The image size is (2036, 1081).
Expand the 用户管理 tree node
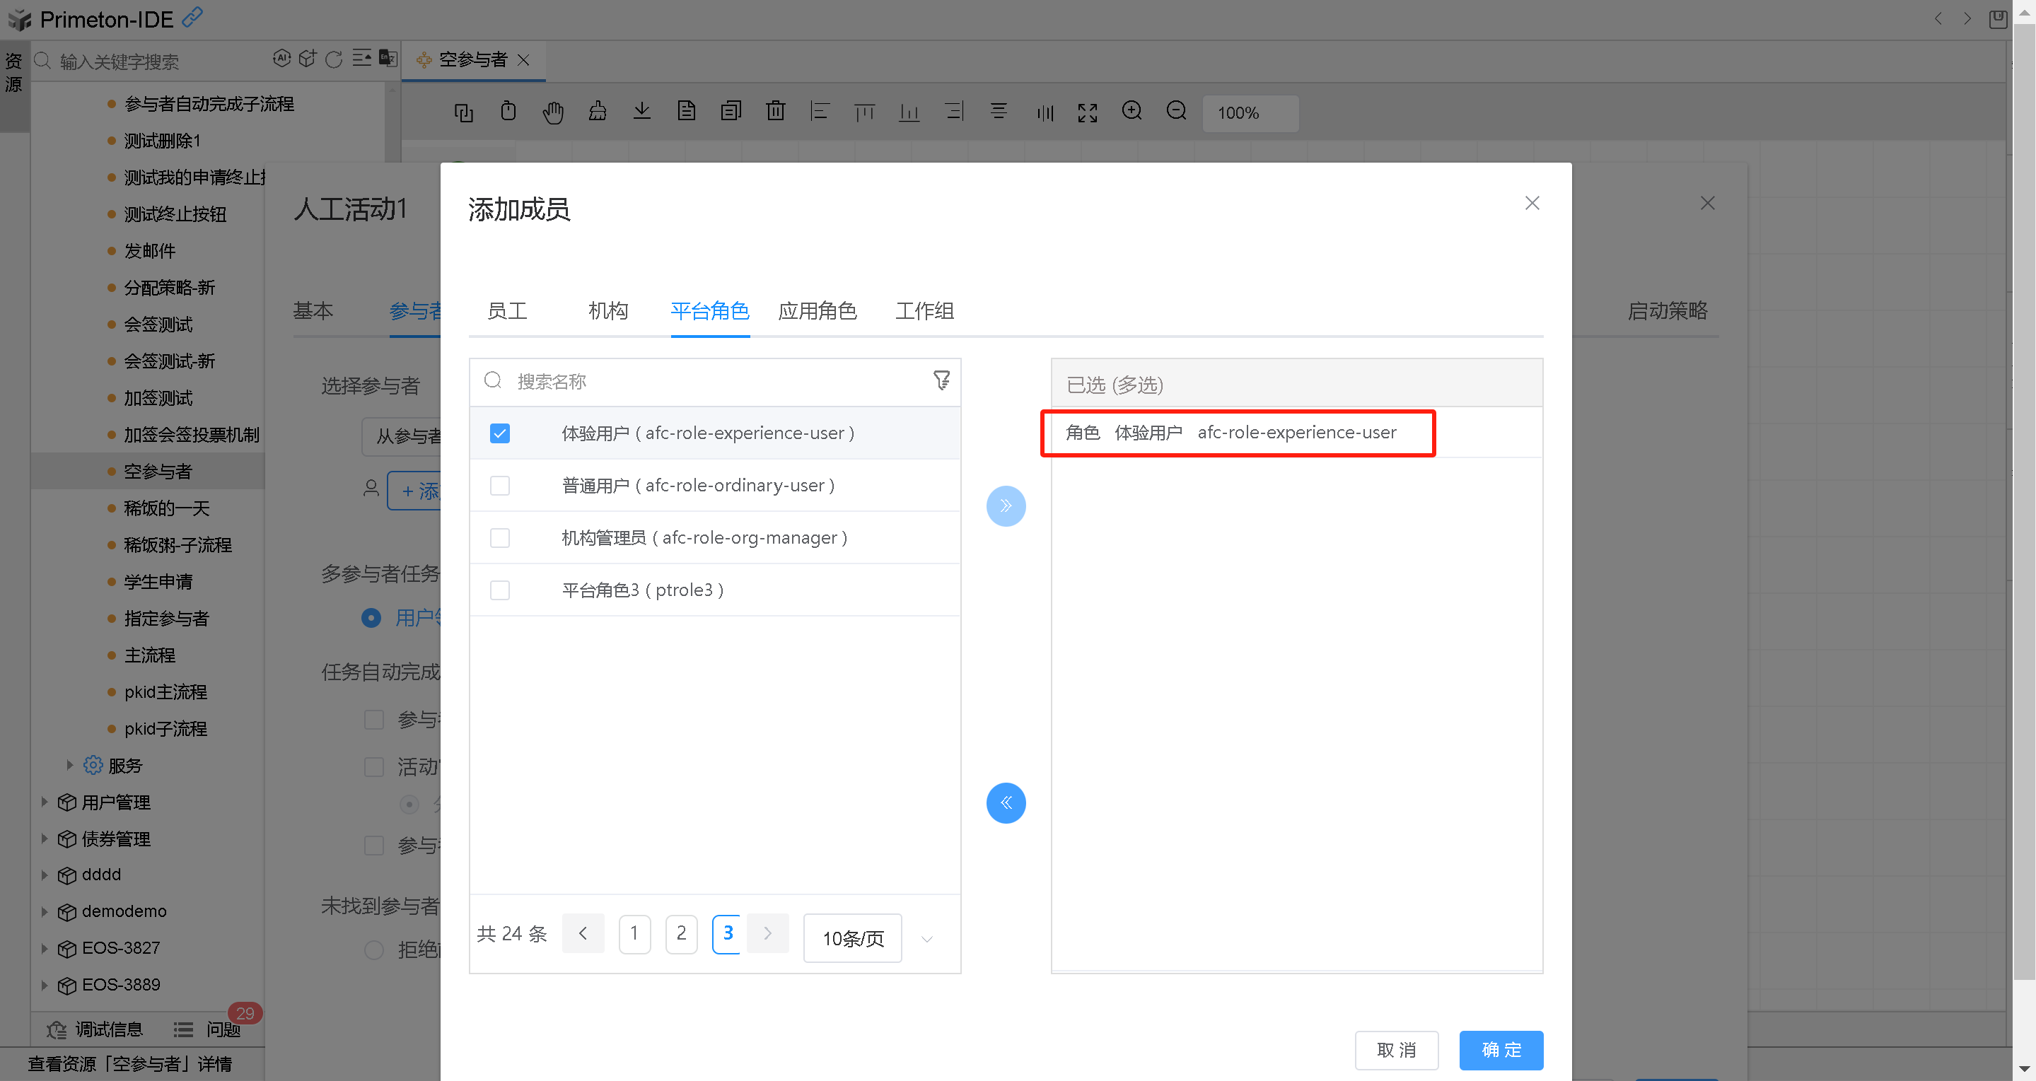tap(45, 802)
